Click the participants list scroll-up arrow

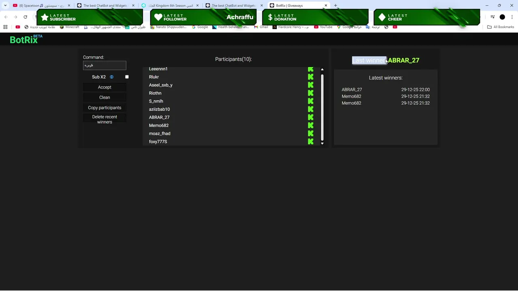pos(322,70)
